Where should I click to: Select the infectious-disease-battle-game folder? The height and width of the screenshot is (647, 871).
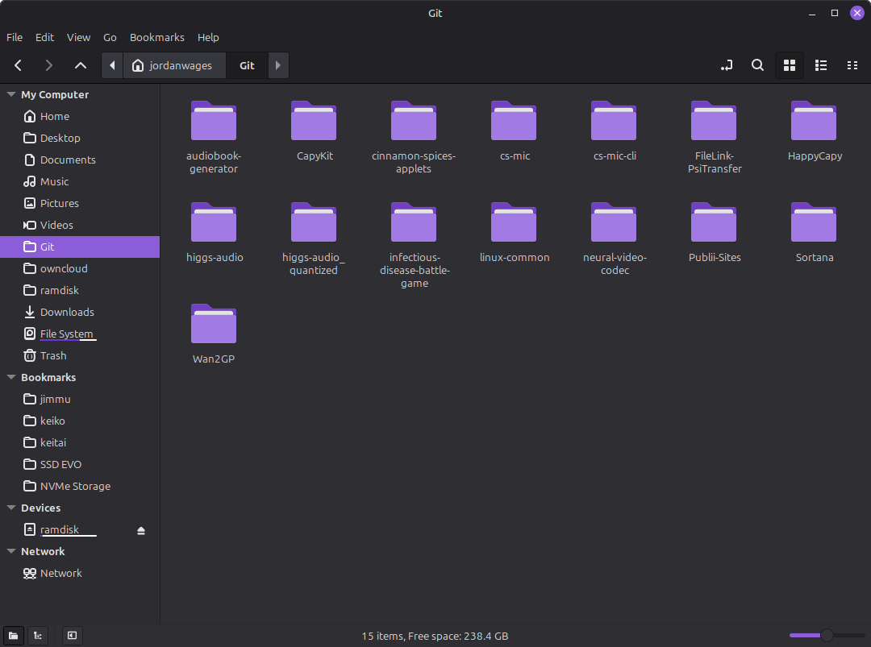(414, 246)
